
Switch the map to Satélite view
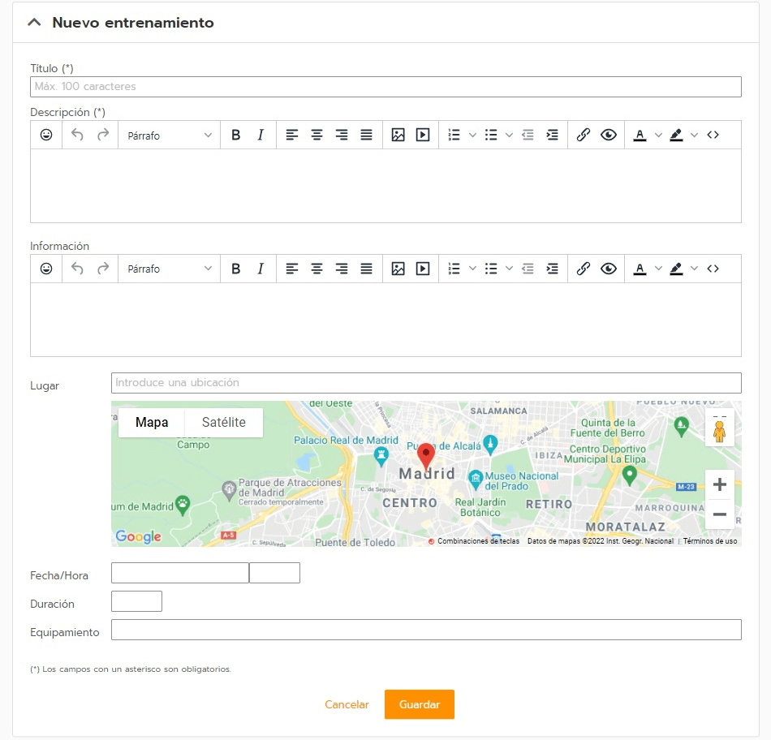223,422
